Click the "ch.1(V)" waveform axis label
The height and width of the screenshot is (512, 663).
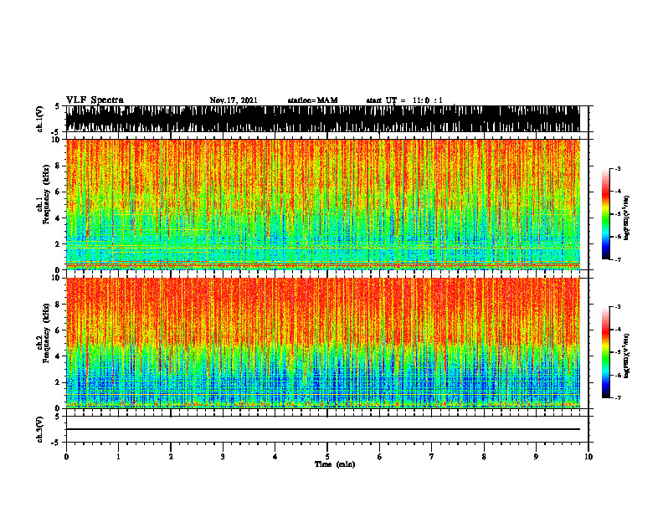[40, 119]
